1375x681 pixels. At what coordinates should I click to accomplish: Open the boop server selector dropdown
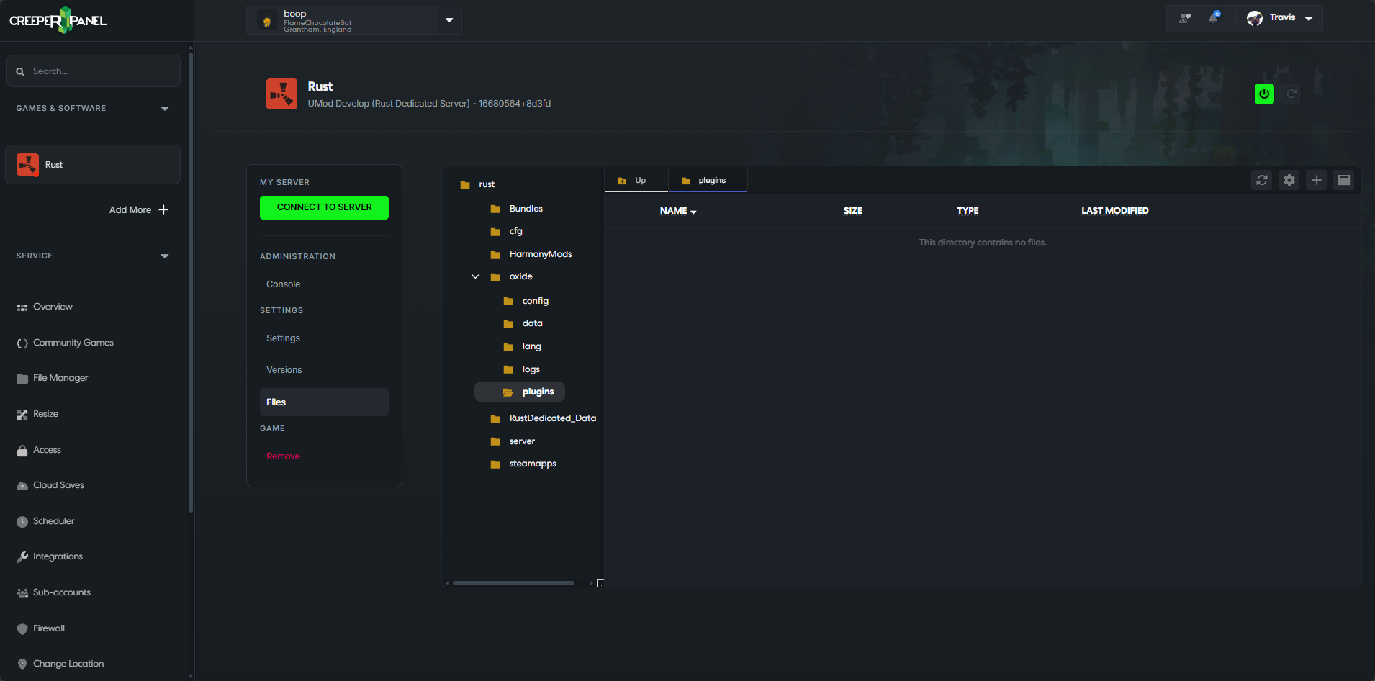pos(449,20)
